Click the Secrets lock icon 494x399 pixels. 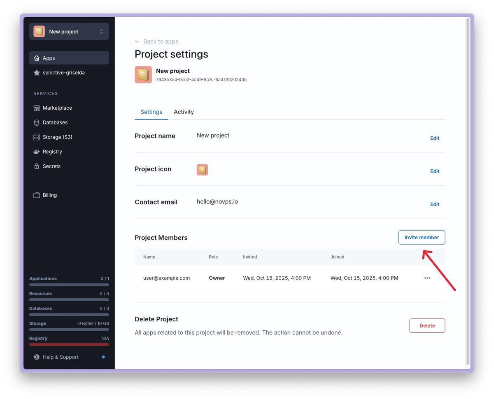(x=37, y=166)
